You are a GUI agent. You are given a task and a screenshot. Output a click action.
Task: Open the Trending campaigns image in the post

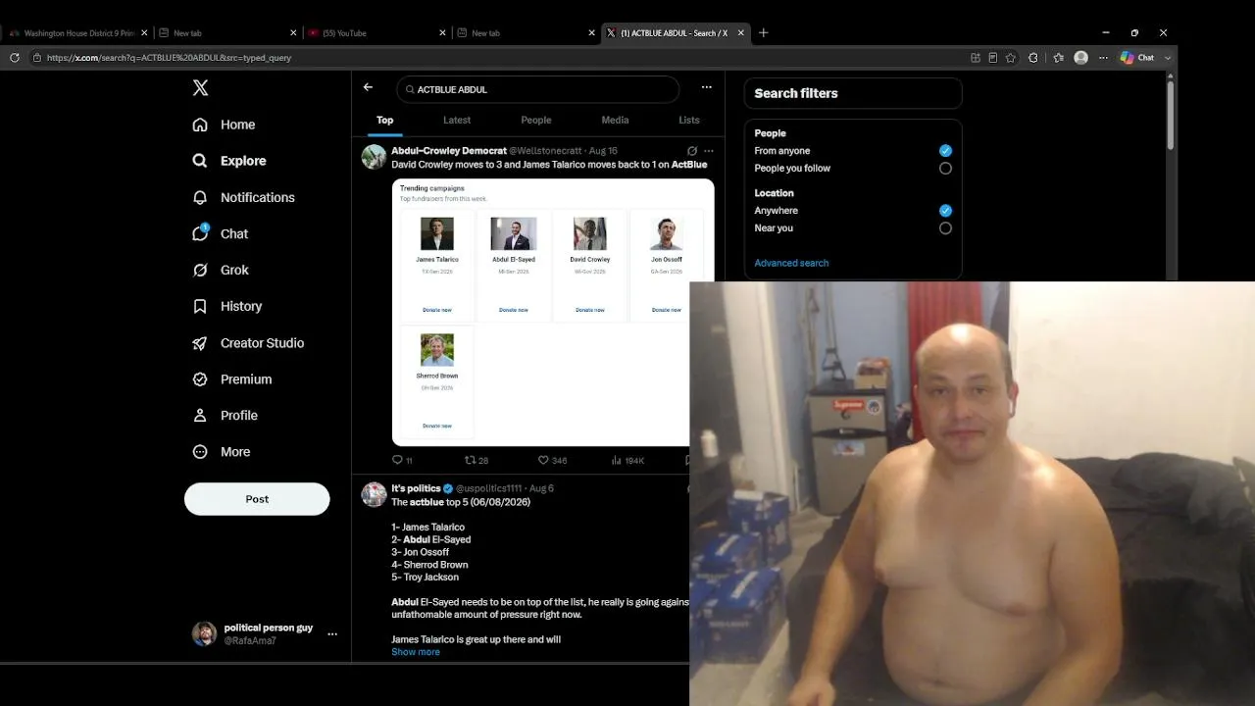click(x=553, y=312)
